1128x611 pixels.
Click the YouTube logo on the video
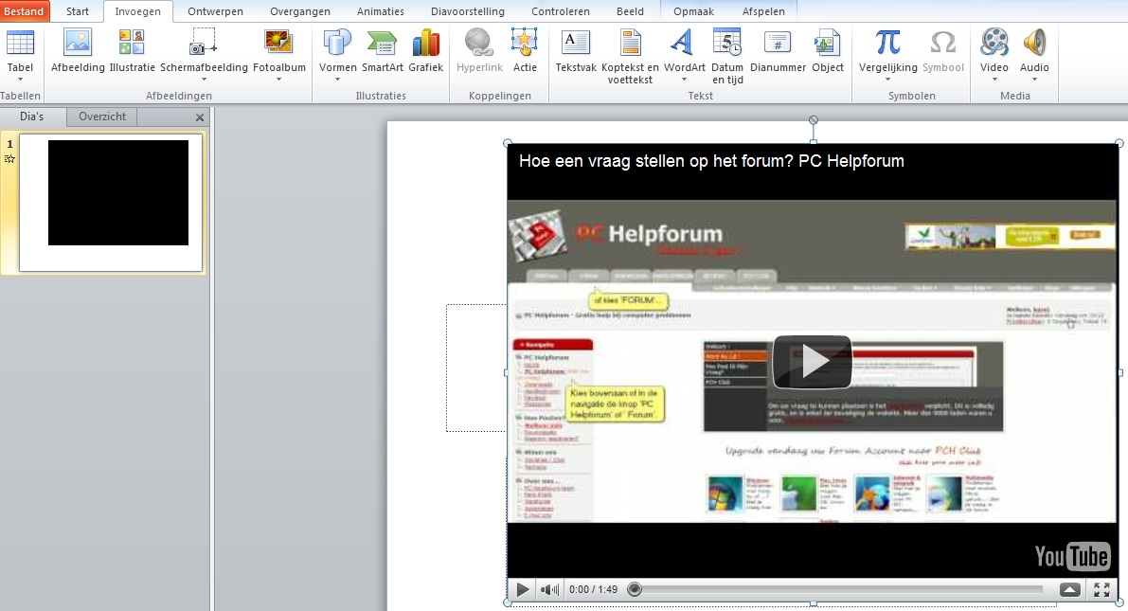pos(1072,556)
